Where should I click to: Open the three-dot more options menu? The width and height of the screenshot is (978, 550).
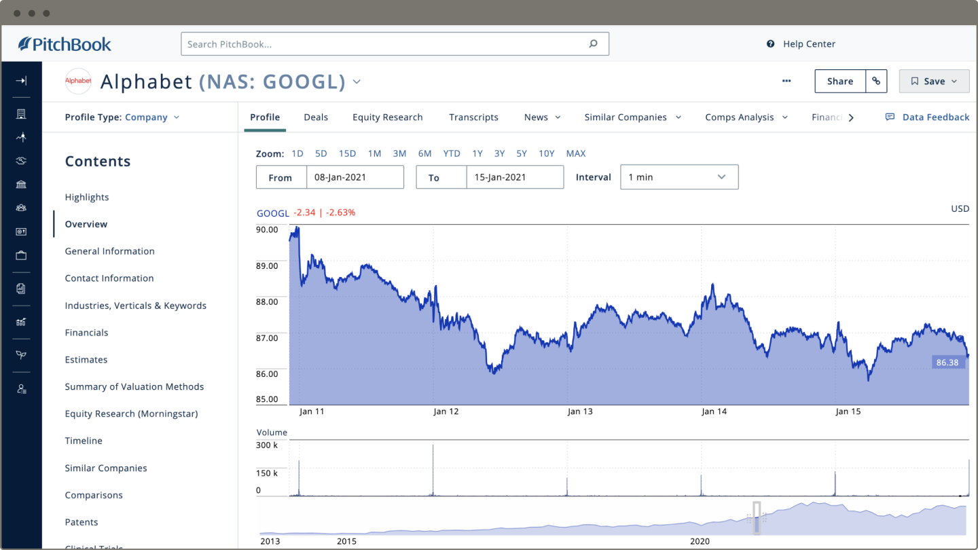786,81
